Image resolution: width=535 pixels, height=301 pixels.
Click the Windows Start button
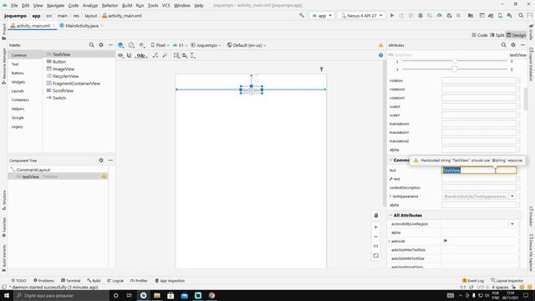[x=7, y=295]
